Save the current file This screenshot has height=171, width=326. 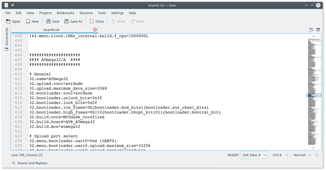53,21
